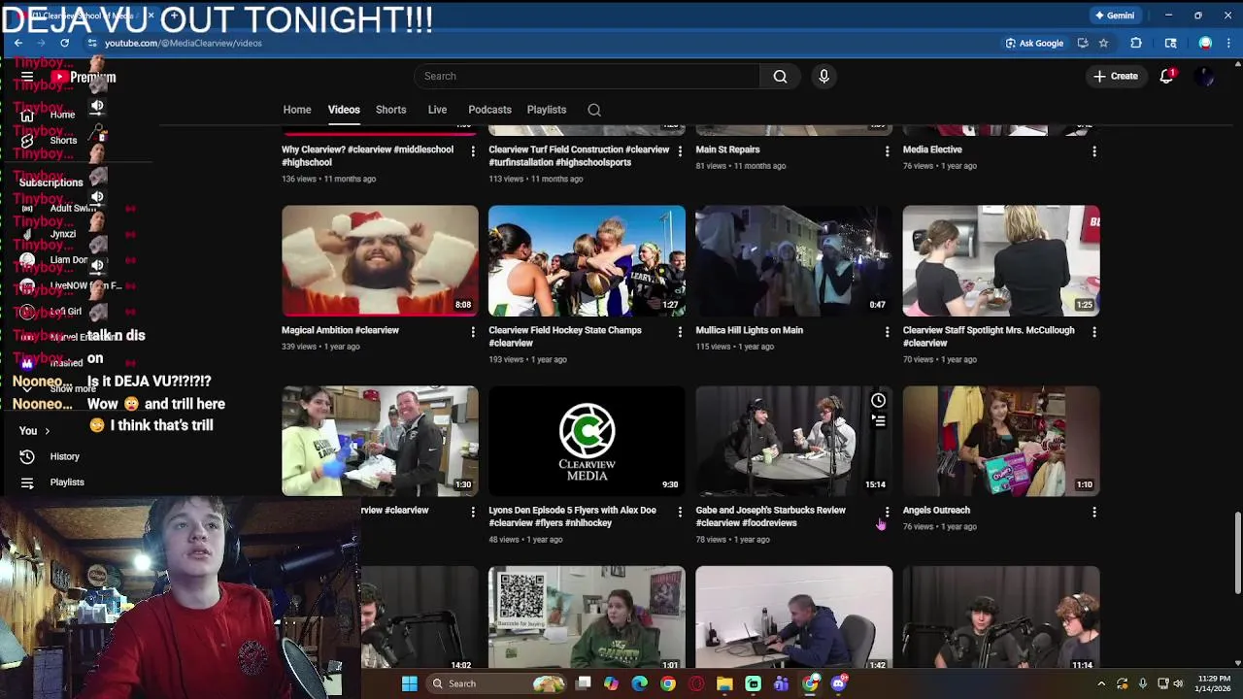Switch to the channel Home tab
The image size is (1243, 699).
click(297, 110)
